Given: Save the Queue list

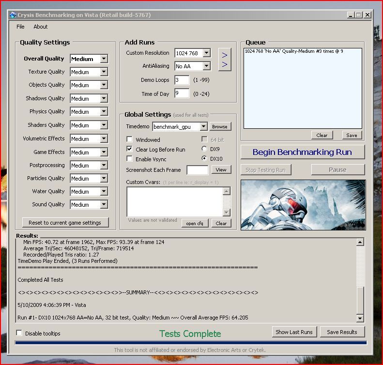Looking at the screenshot, I should (352, 135).
